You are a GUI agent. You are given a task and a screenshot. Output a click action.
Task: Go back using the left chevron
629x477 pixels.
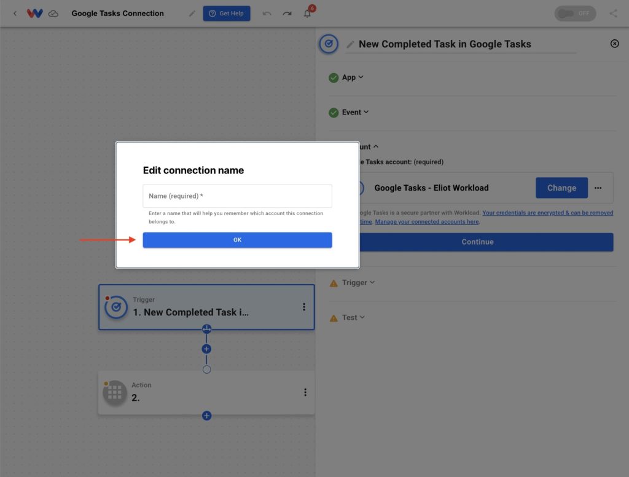[15, 14]
